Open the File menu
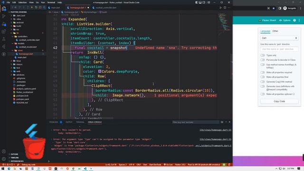This screenshot has height=171, width=304. tap(8, 2)
